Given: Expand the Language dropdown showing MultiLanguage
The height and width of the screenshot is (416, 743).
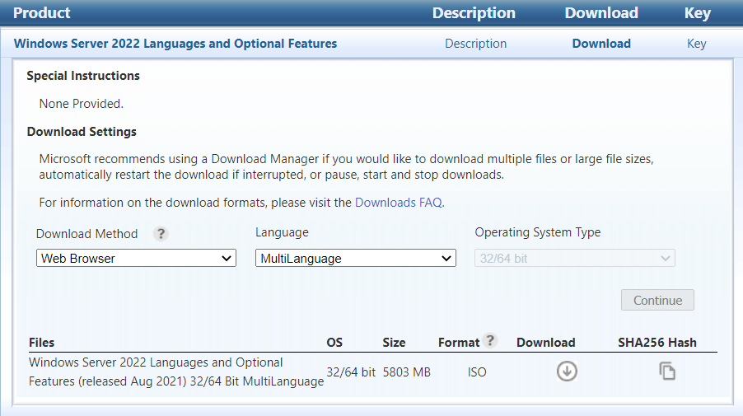Looking at the screenshot, I should 355,259.
